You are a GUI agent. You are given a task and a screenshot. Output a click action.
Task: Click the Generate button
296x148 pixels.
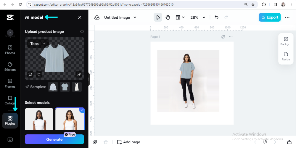coord(54,139)
